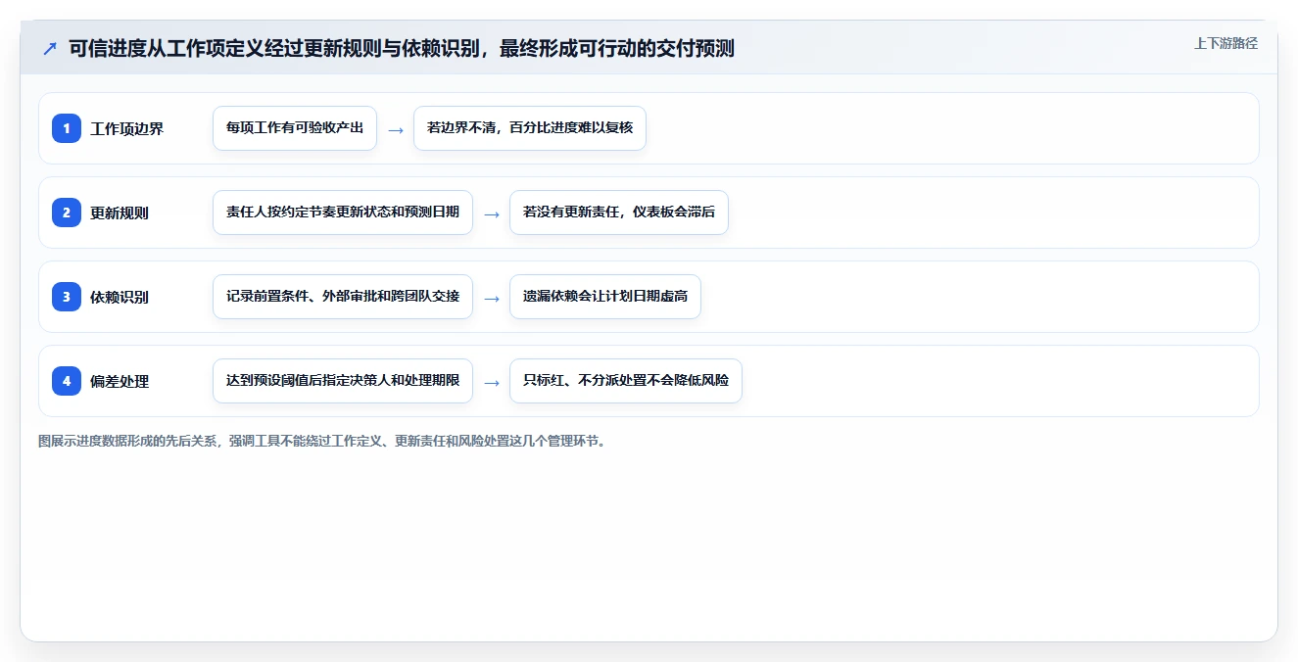Image resolution: width=1298 pixels, height=662 pixels.
Task: Click the 达到预设阈值后指定决策人和处理期限 box
Action: 343,381
